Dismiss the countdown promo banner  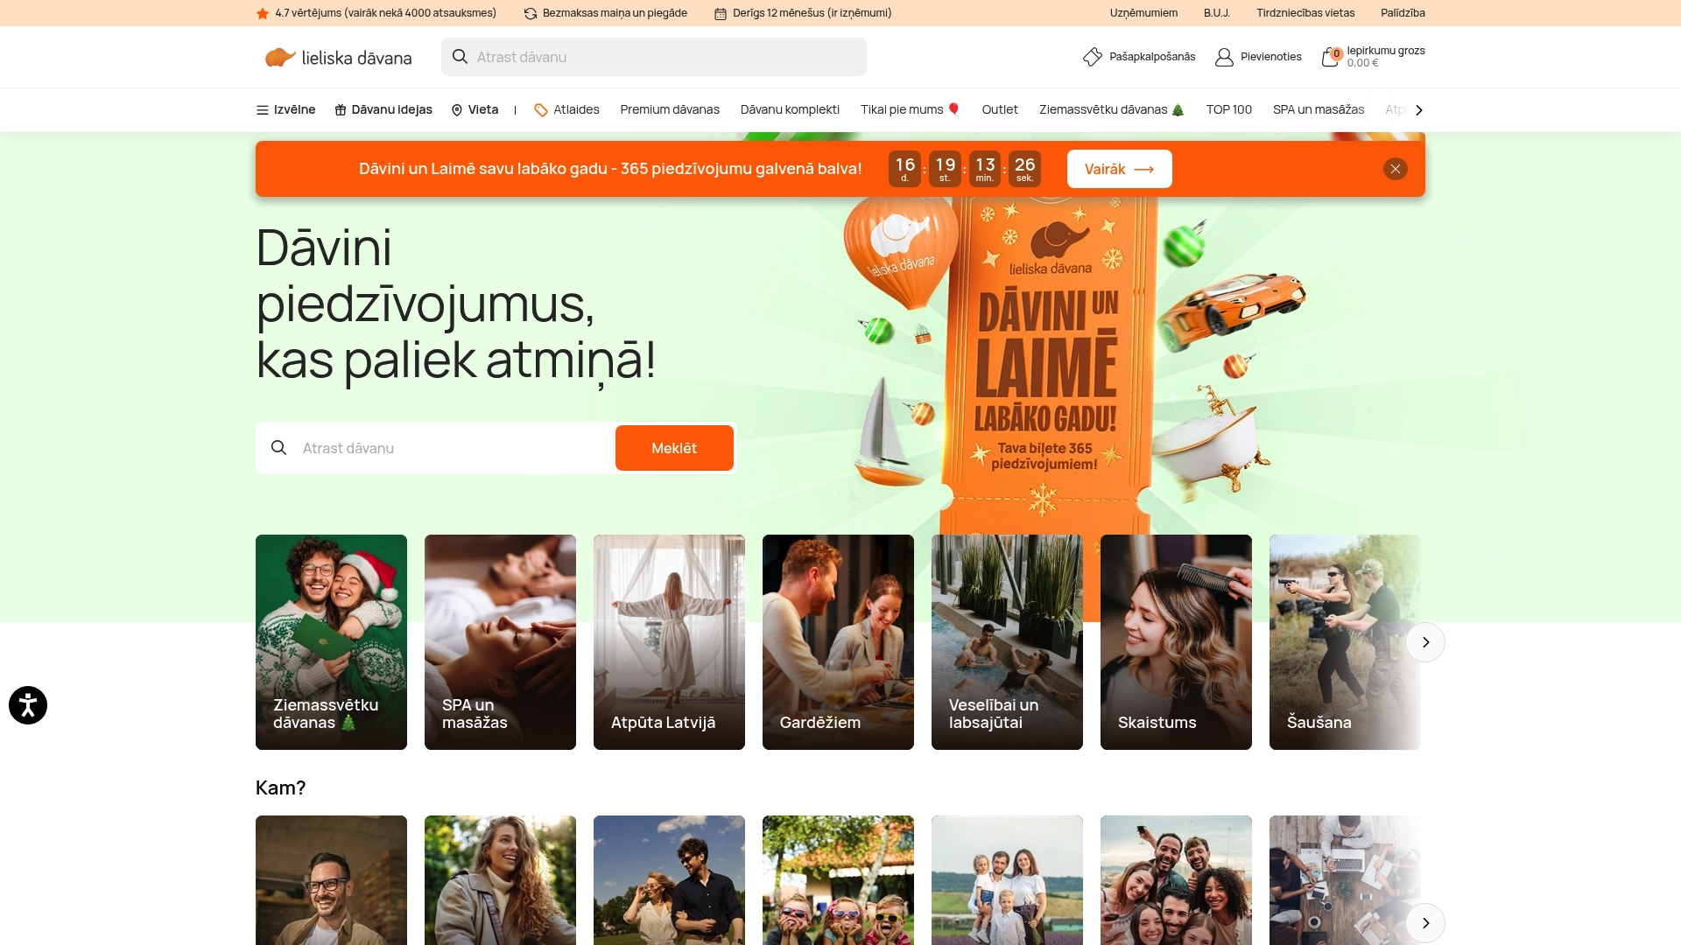(1396, 169)
